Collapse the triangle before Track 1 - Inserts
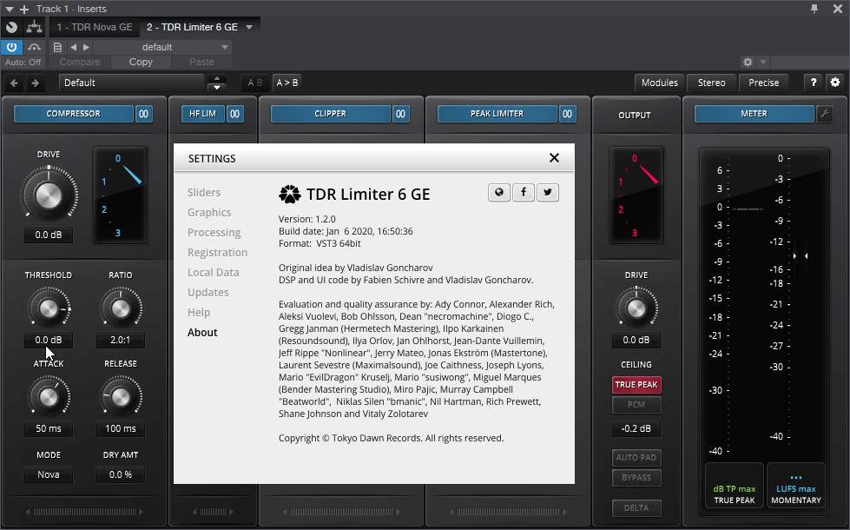The height and width of the screenshot is (530, 850). point(9,10)
